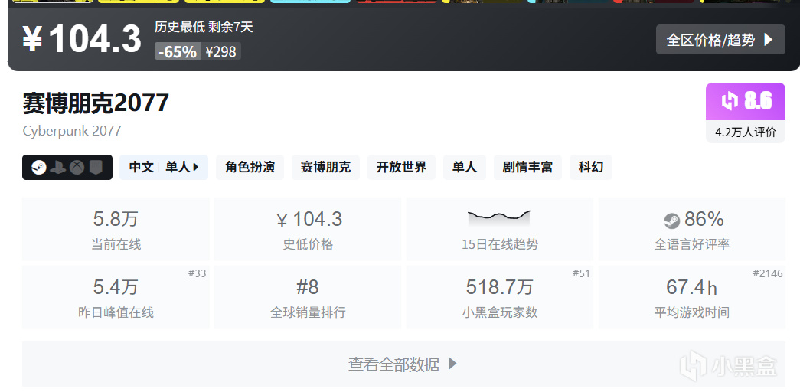Viewport: 800px width, 392px height.
Task: Select the PlayStation platform icon
Action: (58, 168)
